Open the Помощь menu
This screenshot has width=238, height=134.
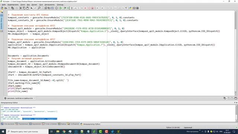(60, 5)
